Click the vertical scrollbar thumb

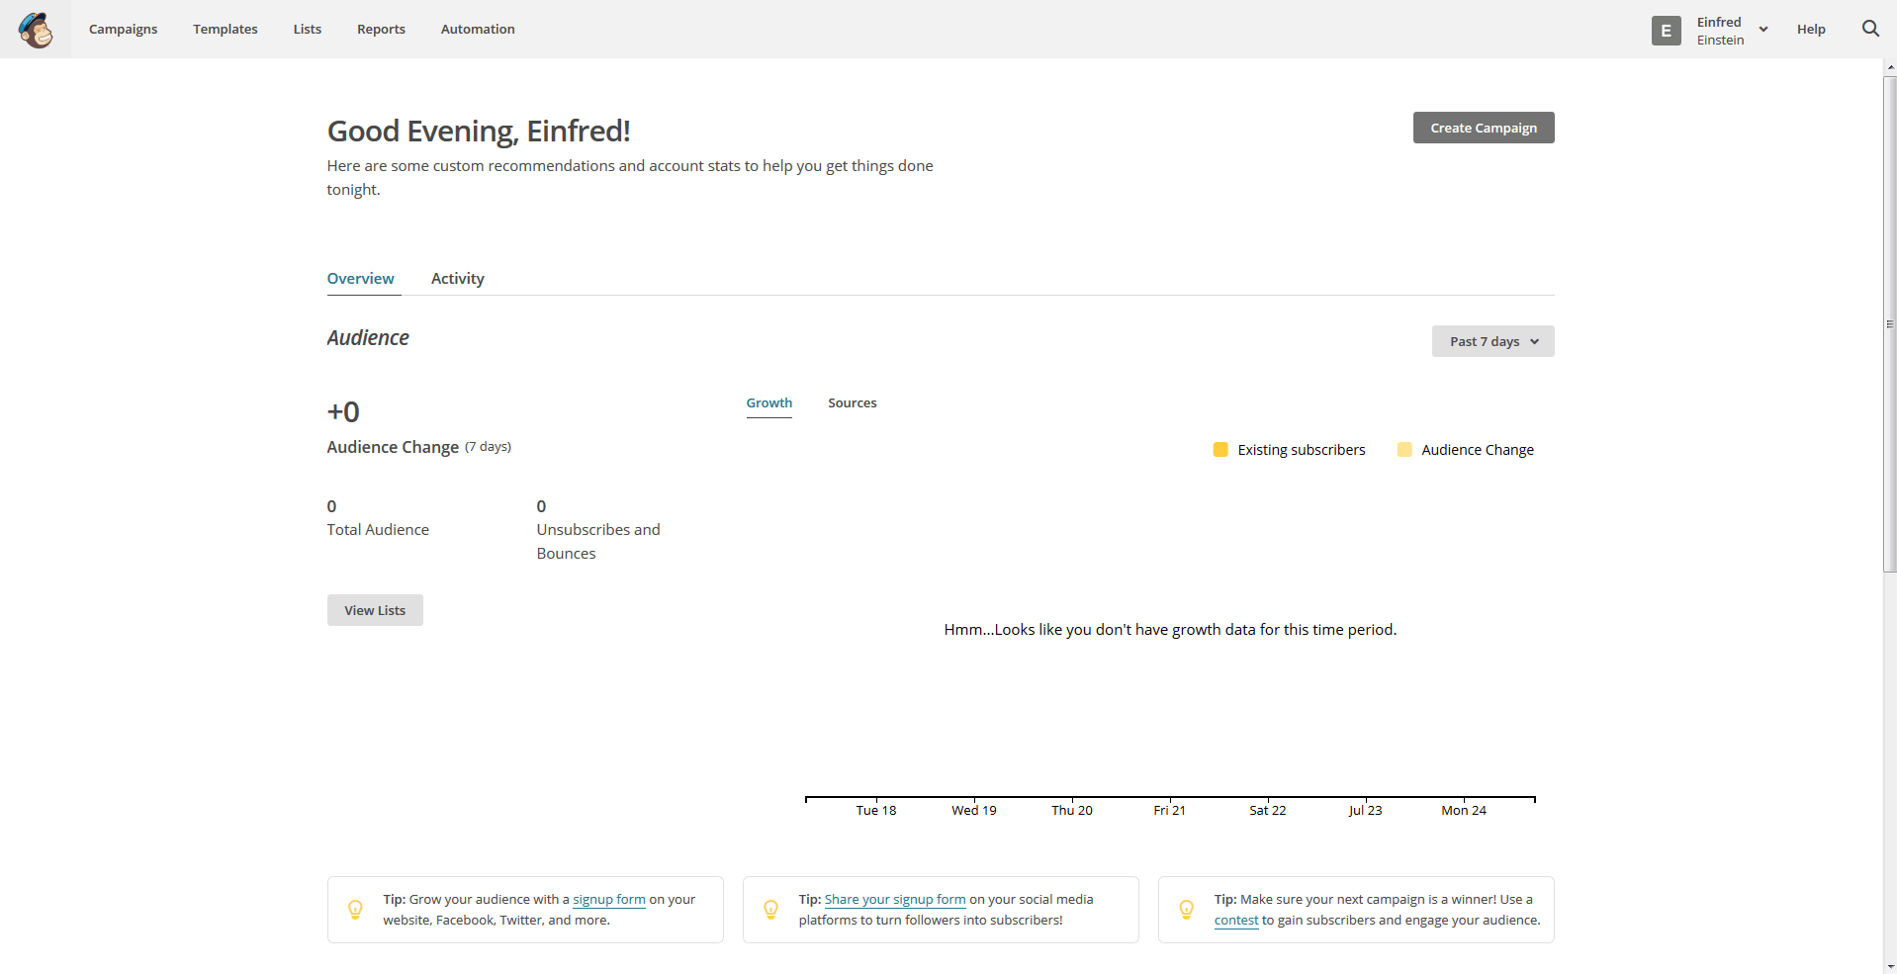[x=1890, y=323]
